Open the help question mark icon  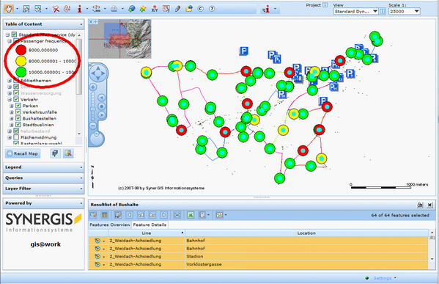pyautogui.click(x=212, y=9)
